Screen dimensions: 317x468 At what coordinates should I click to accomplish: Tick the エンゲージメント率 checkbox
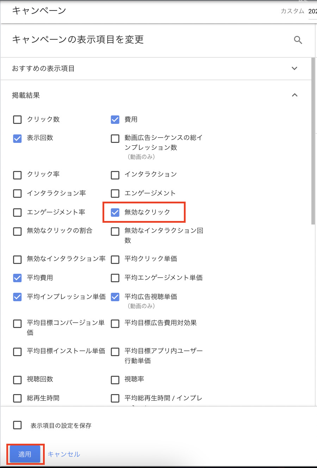coord(17,213)
